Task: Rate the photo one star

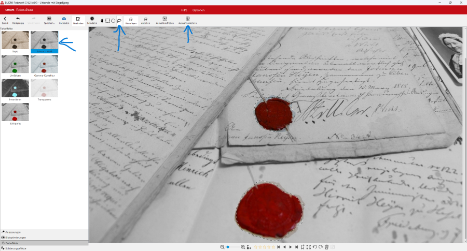Action: pos(255,247)
